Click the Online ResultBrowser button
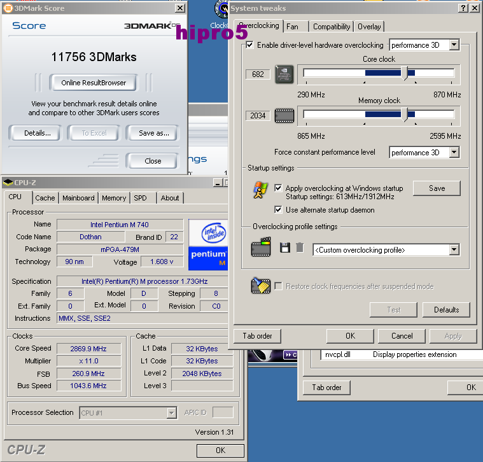483x462 pixels. click(94, 83)
